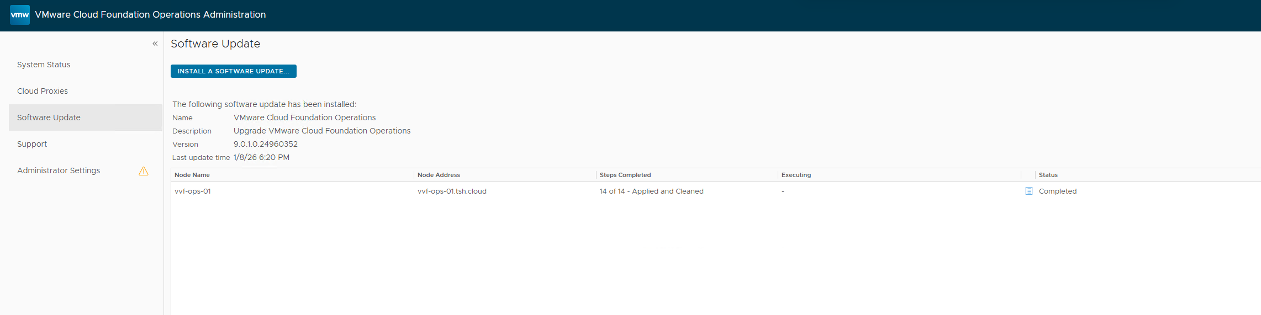This screenshot has height=315, width=1261.
Task: Go to Cloud Proxies
Action: click(43, 91)
